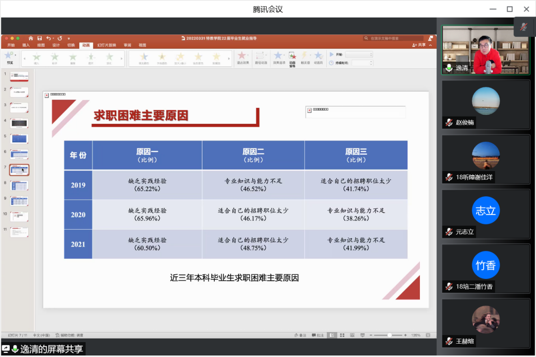Click the zoom slider in status bar

pos(389,335)
